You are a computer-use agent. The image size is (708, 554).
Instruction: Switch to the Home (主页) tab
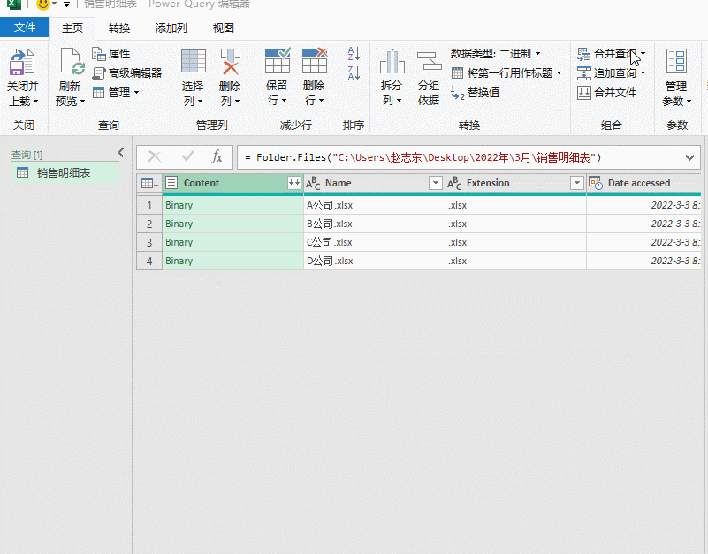tap(72, 28)
